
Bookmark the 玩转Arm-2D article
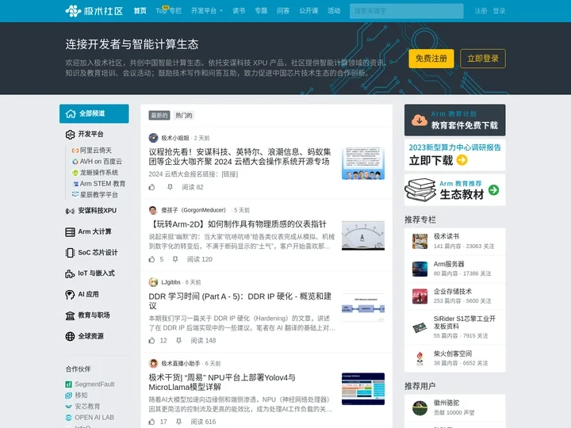coord(175,259)
